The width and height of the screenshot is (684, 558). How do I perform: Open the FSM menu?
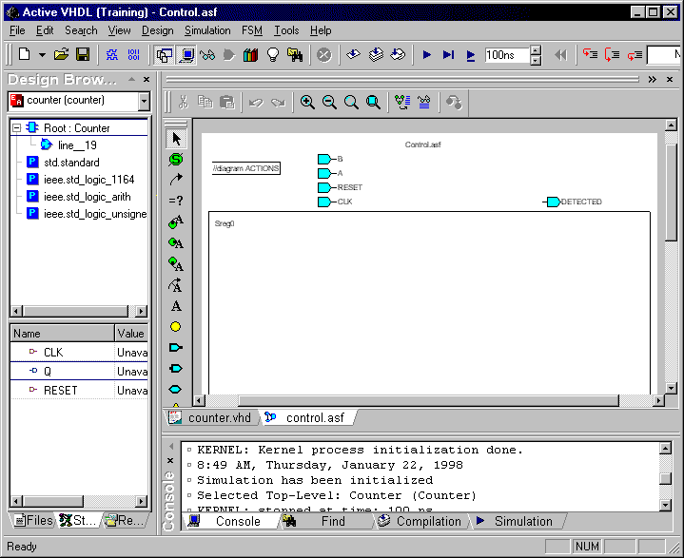pyautogui.click(x=252, y=30)
